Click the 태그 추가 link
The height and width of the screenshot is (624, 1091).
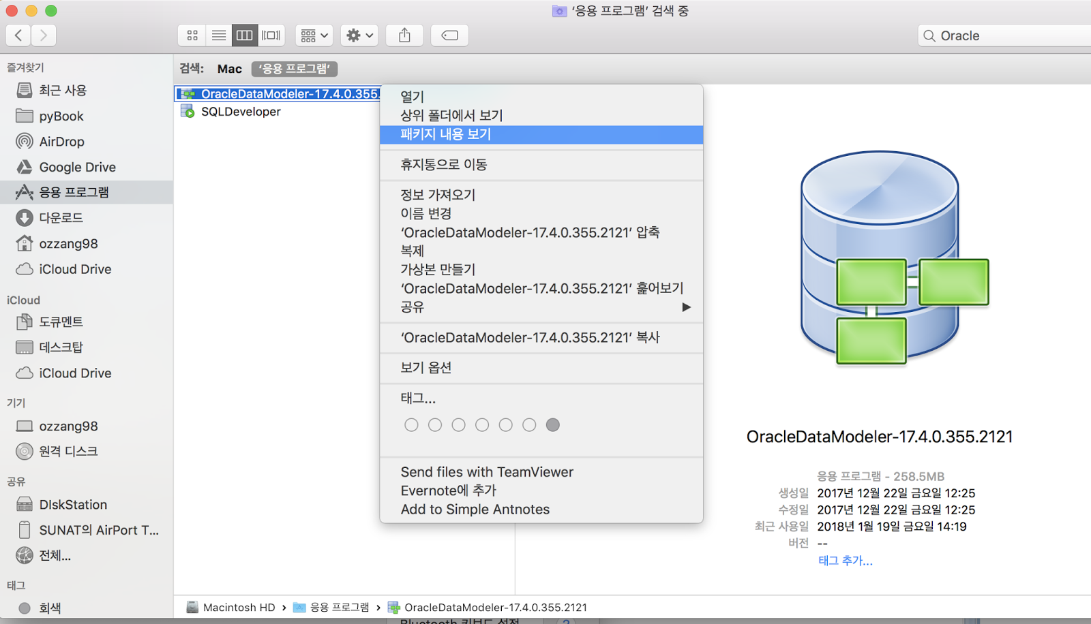[x=844, y=560]
